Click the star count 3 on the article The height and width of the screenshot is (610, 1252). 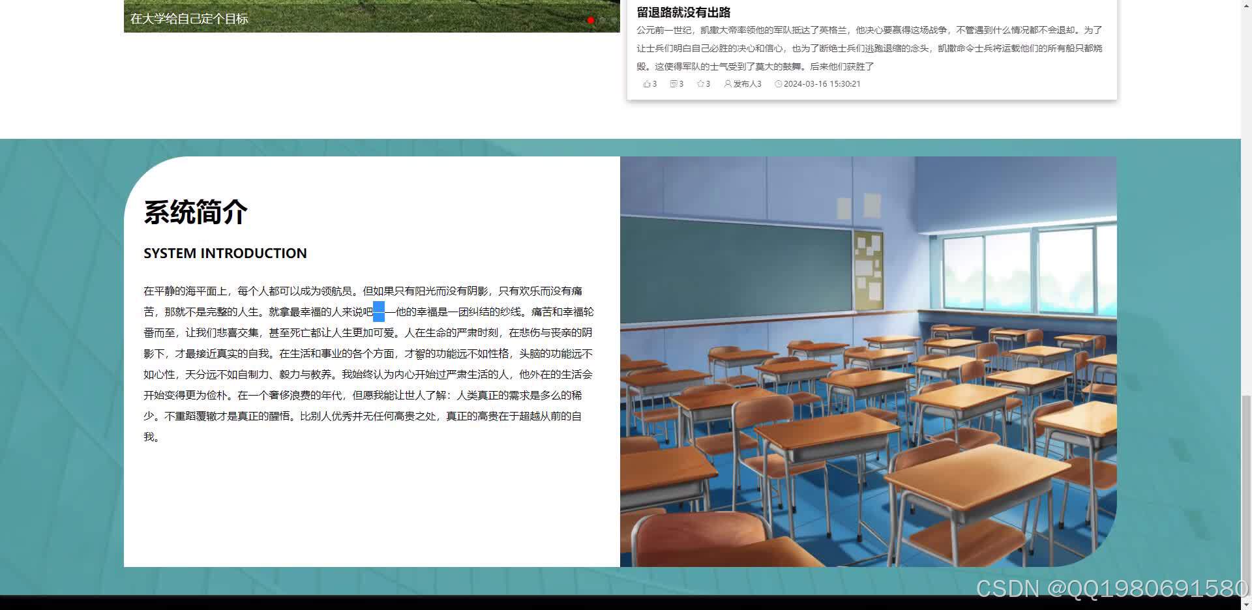coord(708,83)
